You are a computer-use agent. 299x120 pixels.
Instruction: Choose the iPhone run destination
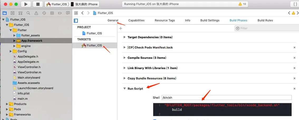click(x=84, y=4)
